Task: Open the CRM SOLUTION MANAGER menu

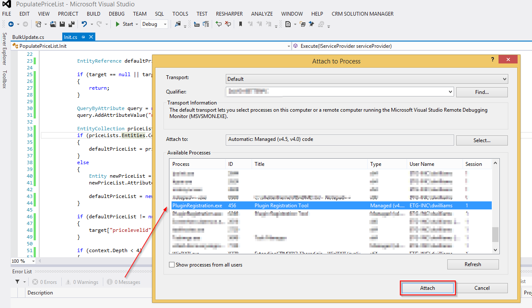Action: tap(363, 14)
